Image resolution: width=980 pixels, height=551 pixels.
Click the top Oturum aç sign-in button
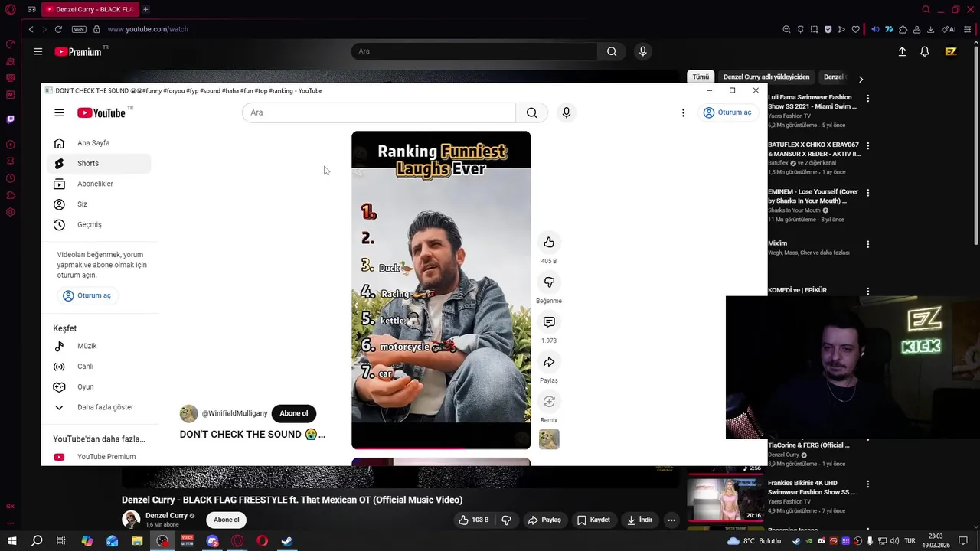coord(727,112)
